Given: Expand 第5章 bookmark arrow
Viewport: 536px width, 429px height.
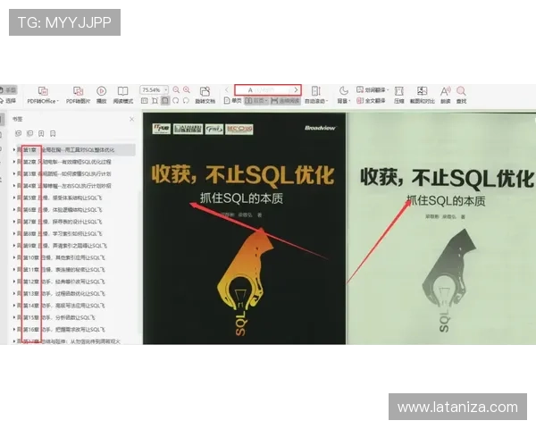Looking at the screenshot, I should [14, 198].
